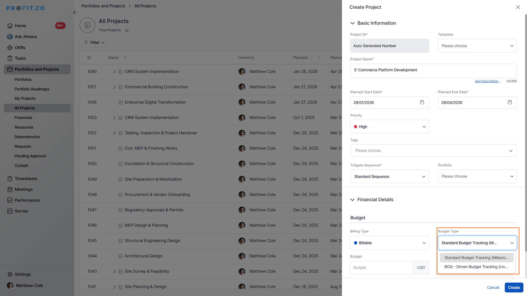Image resolution: width=527 pixels, height=296 pixels.
Task: Click the Ask Athena sidebar icon
Action: [10, 37]
